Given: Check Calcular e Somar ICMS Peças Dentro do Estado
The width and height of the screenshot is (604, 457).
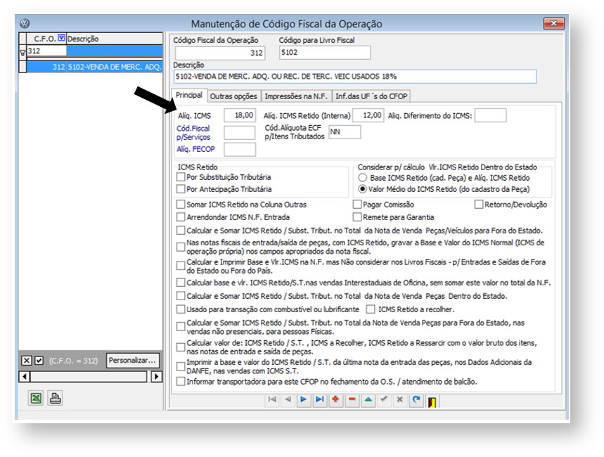Looking at the screenshot, I should (180, 295).
